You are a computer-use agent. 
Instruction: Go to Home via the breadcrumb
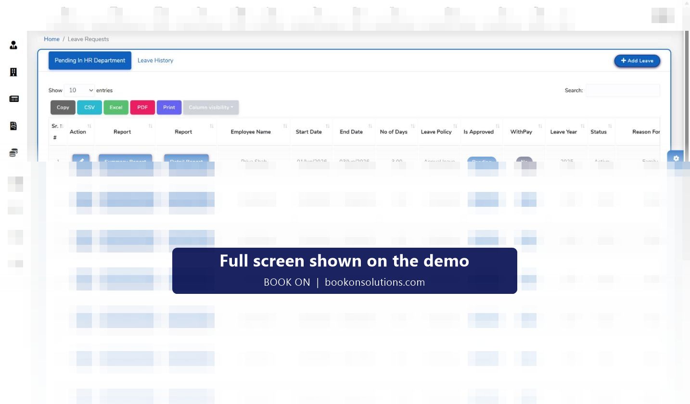coord(51,39)
